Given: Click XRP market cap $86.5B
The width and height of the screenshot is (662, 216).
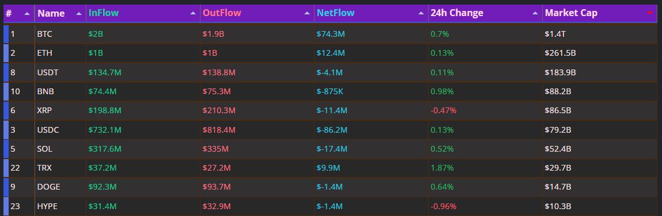Looking at the screenshot, I should [558, 111].
